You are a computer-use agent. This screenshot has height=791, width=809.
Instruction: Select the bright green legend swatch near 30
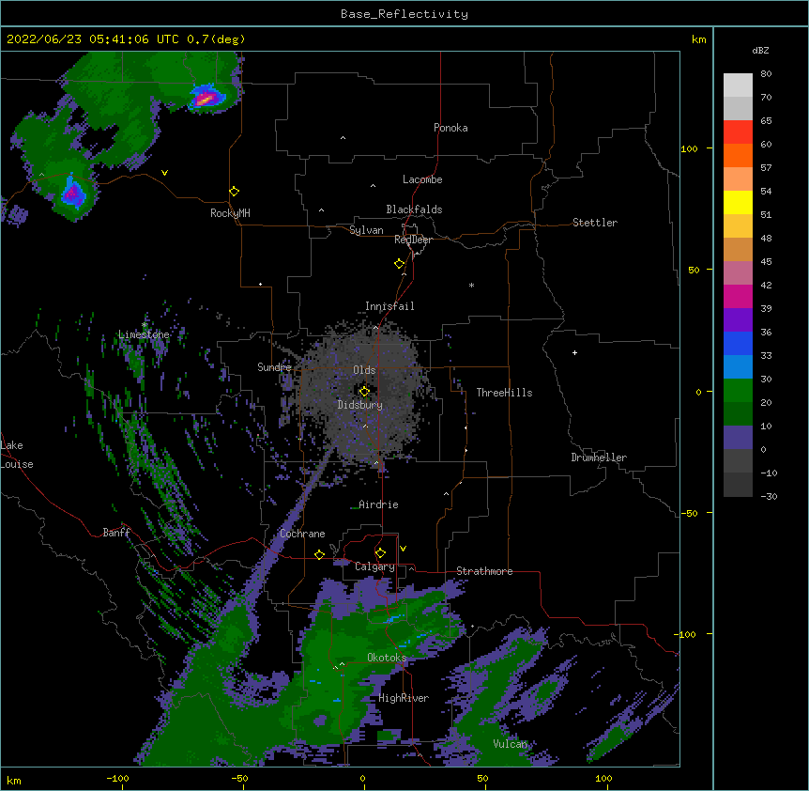(738, 391)
